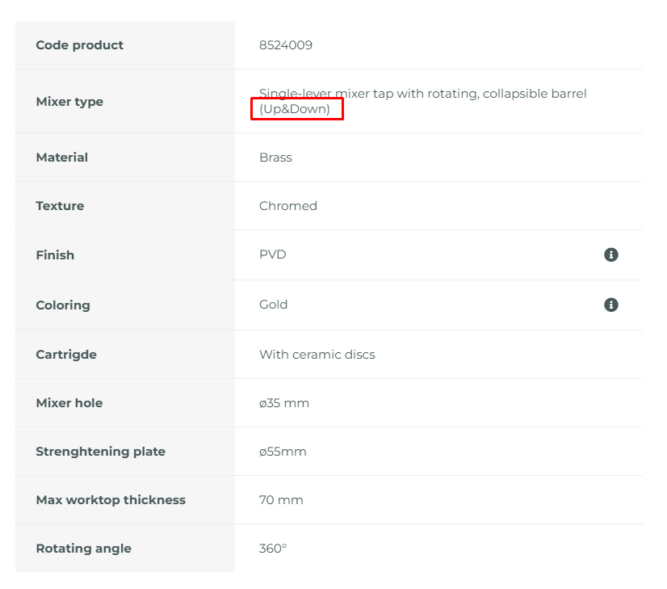667x589 pixels.
Task: Click the PVD finish value
Action: coord(273,255)
